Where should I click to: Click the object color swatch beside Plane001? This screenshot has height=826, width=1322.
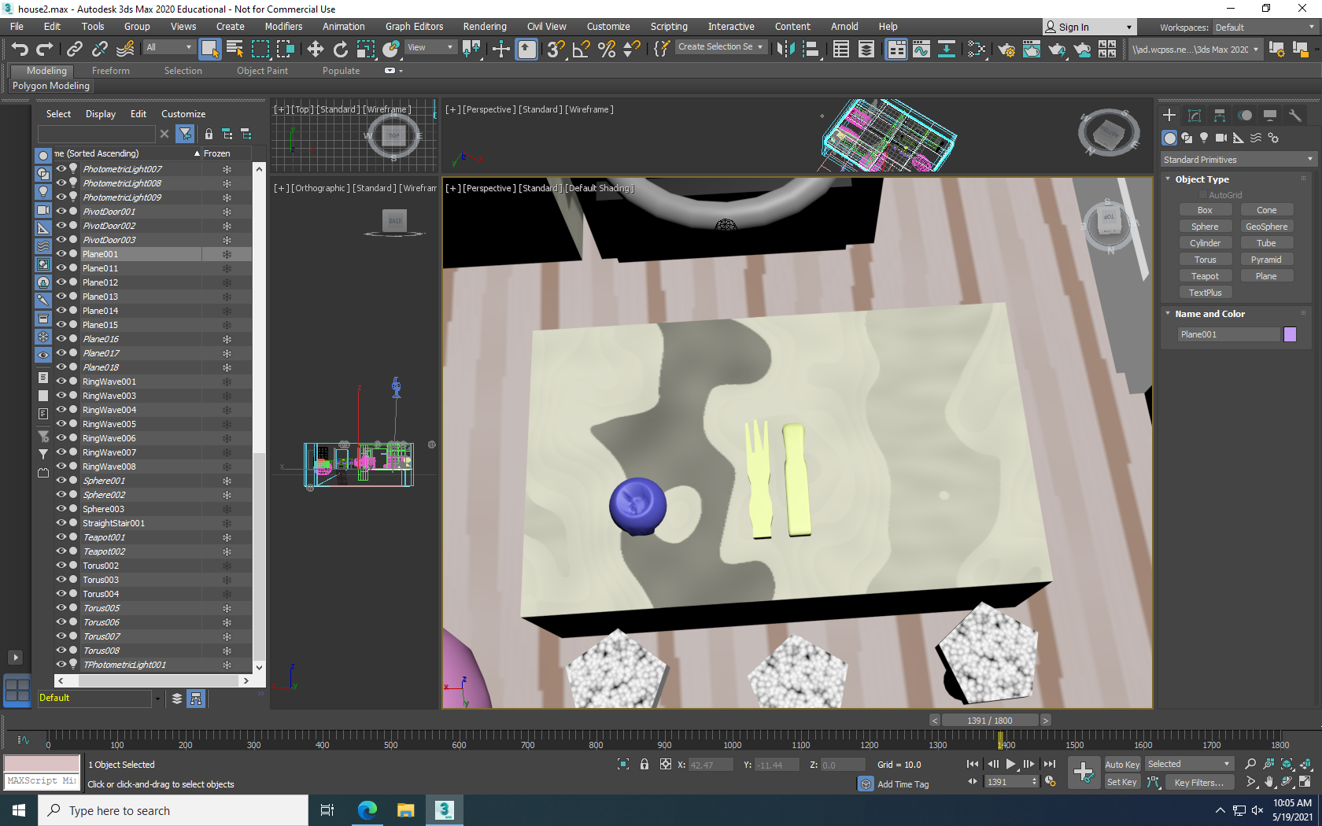[1290, 334]
